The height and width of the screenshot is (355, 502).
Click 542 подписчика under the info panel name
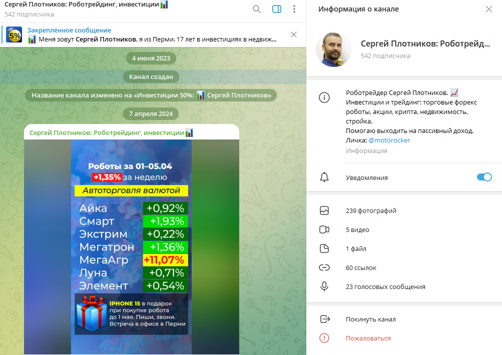point(385,55)
